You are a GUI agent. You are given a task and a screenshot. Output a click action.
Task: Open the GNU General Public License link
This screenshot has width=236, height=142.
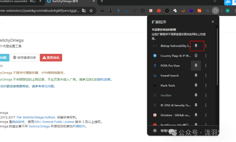[54, 122]
